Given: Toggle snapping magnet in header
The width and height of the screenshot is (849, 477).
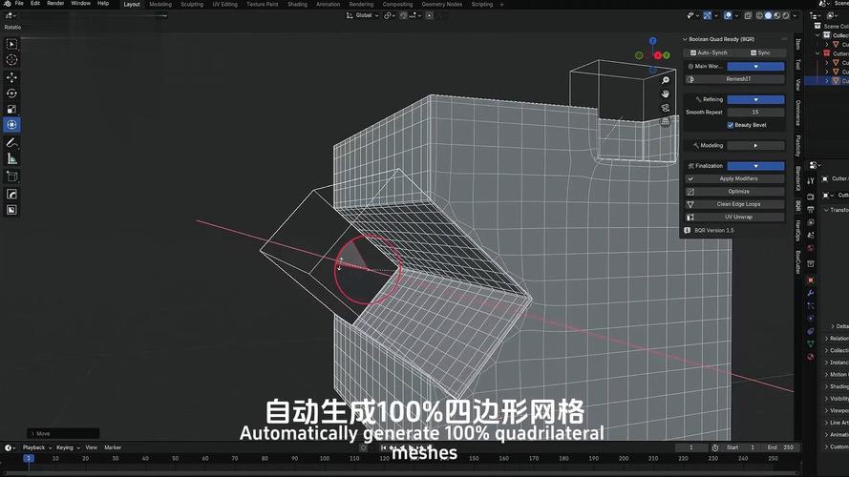Looking at the screenshot, I should pyautogui.click(x=403, y=15).
